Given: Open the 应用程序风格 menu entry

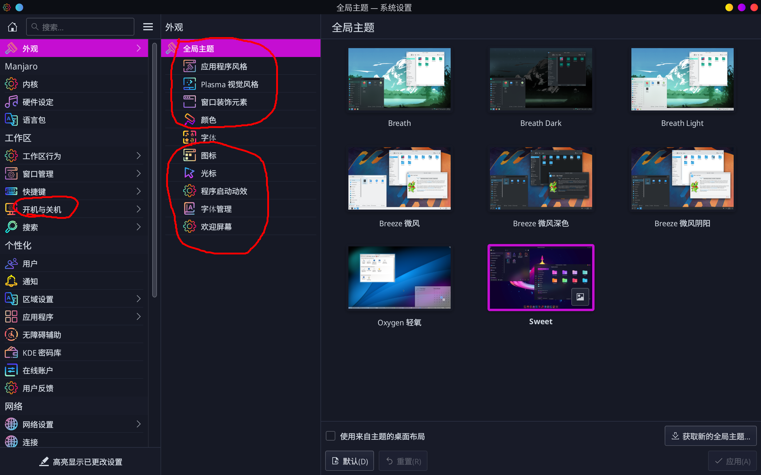Looking at the screenshot, I should coord(224,66).
